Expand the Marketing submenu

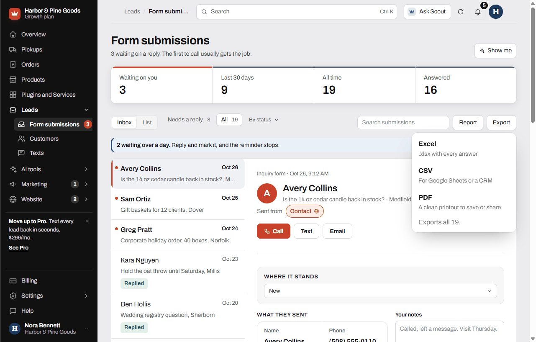pyautogui.click(x=86, y=184)
